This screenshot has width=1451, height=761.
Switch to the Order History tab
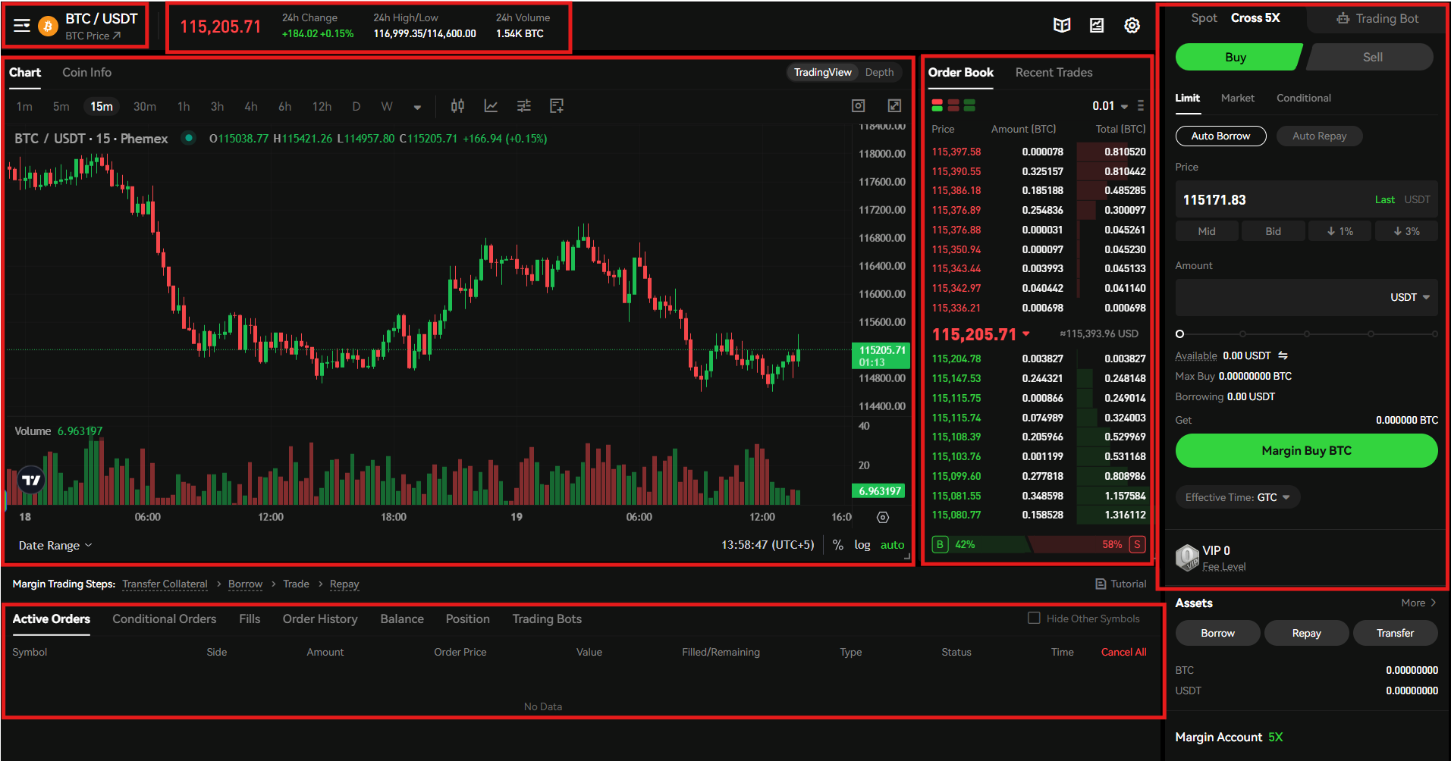(319, 619)
